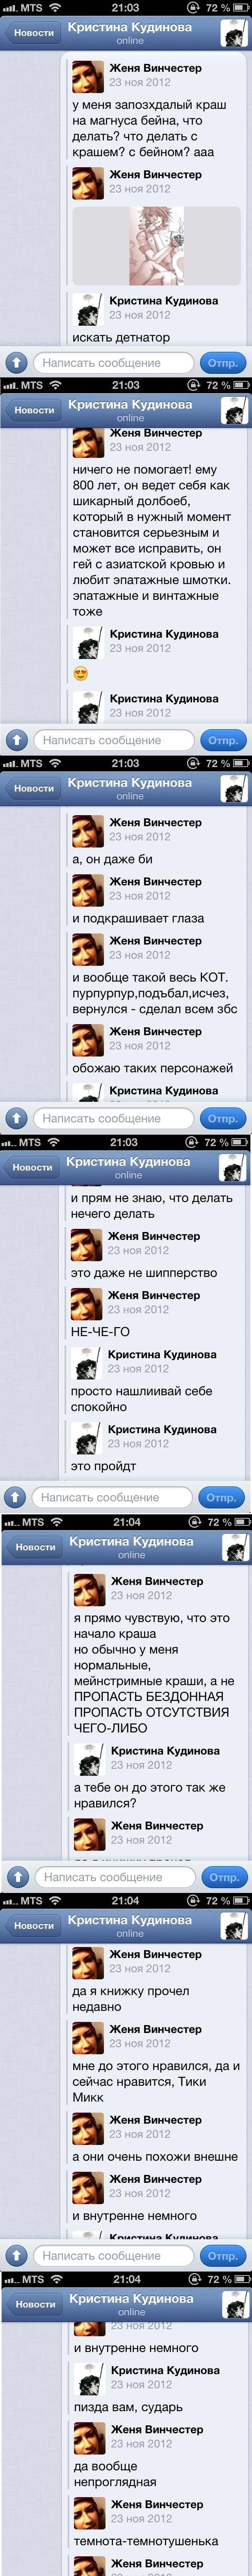Tap the smiley emoji message from Кристина
The height and width of the screenshot is (2576, 252).
pos(81,673)
